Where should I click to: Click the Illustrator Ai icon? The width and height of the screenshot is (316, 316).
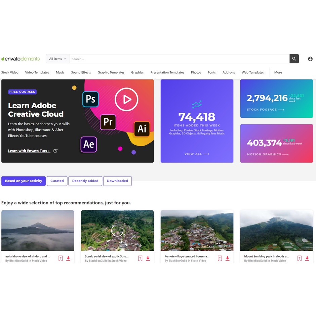(x=142, y=128)
